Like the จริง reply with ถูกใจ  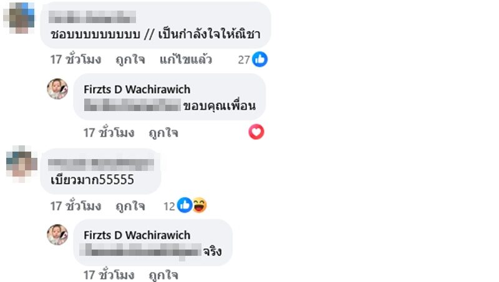[x=163, y=275]
